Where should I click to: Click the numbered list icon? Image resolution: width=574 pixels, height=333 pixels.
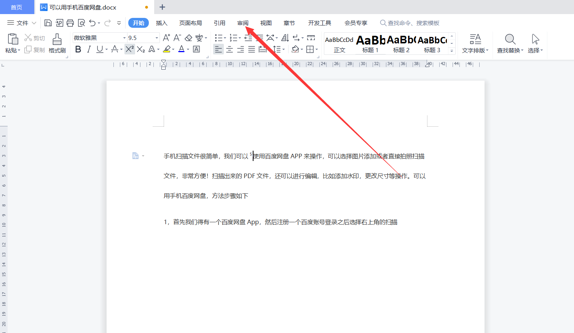coord(233,38)
